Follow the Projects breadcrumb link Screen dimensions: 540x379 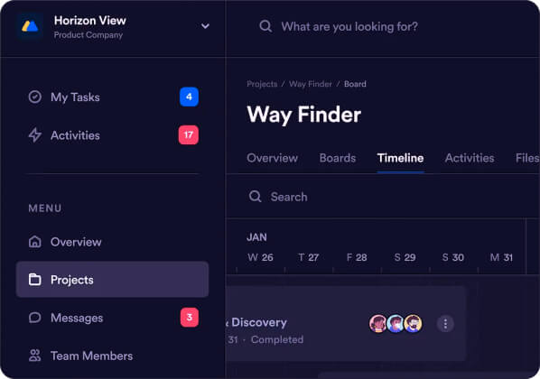click(262, 84)
